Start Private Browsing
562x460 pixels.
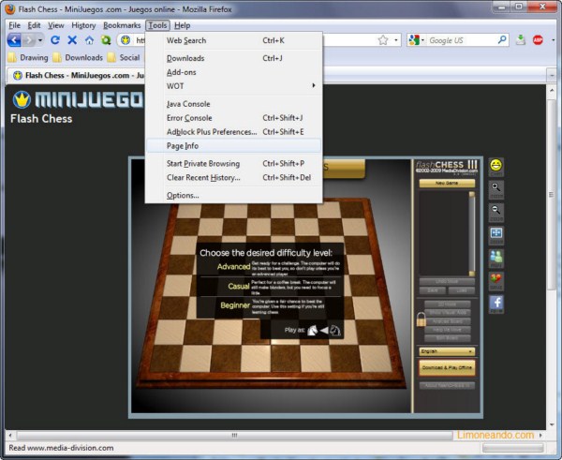coord(233,164)
